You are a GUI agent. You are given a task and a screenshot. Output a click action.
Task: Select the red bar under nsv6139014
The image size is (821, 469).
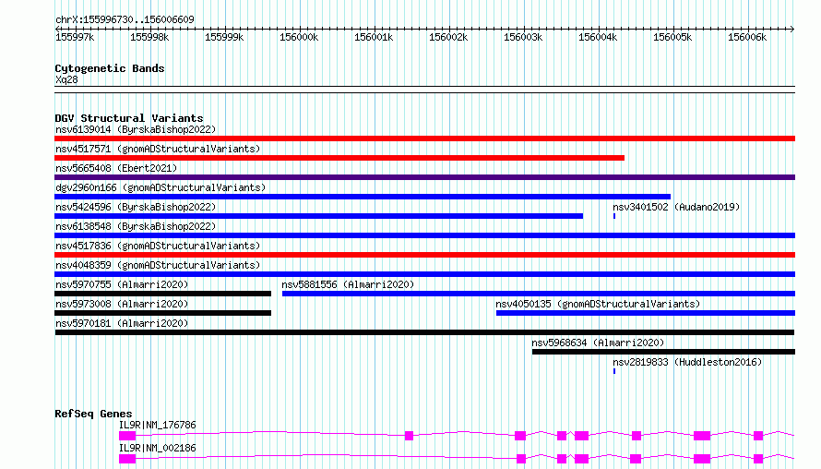click(424, 138)
